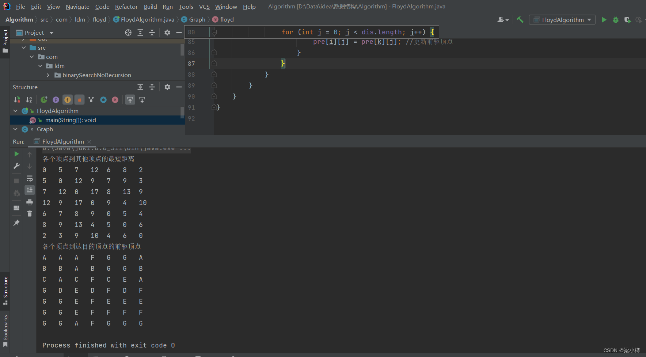Toggle Soft-Wrap in Run console

click(x=30, y=179)
